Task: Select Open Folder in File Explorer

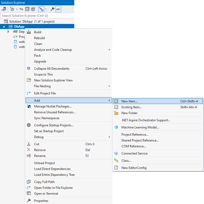Action: click(69, 188)
